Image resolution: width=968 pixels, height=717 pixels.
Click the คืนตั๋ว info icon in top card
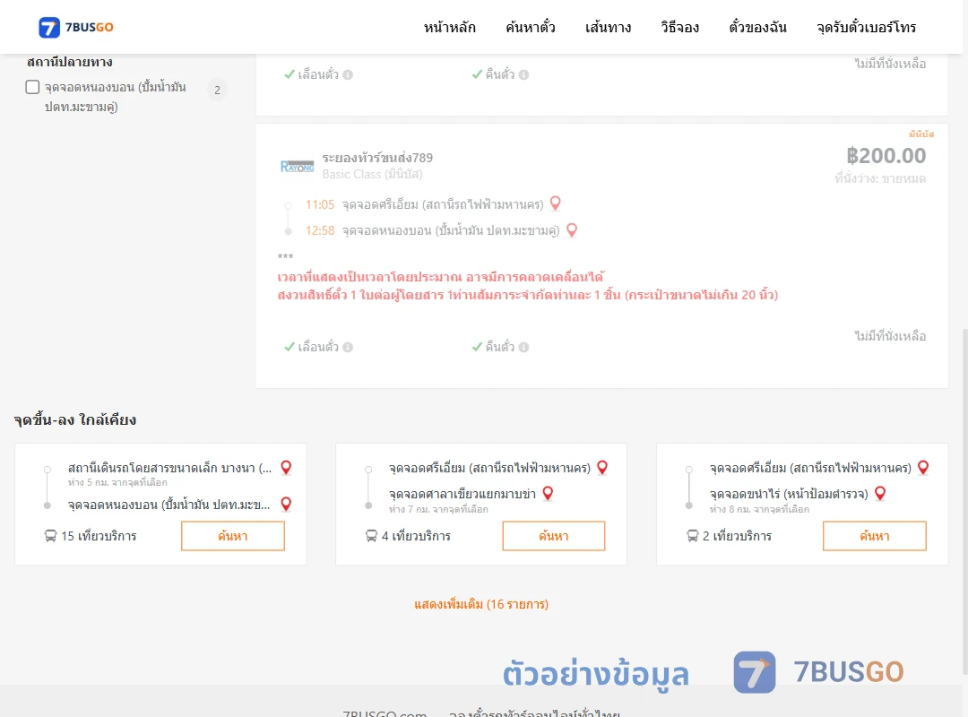click(x=523, y=74)
